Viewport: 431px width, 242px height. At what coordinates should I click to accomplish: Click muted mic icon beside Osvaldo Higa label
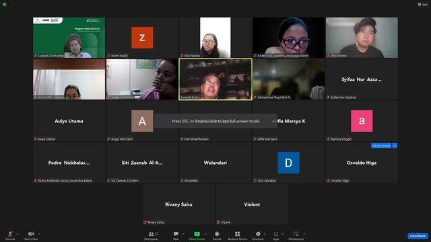(328, 181)
